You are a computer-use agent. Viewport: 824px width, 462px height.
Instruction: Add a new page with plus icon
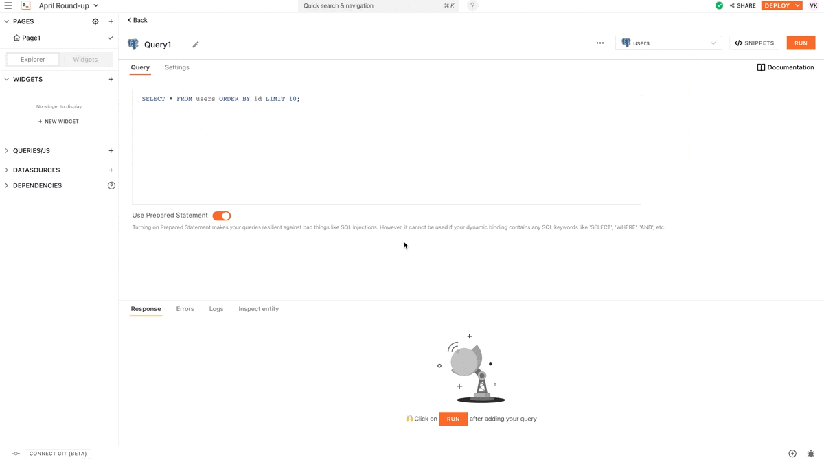[x=111, y=21]
